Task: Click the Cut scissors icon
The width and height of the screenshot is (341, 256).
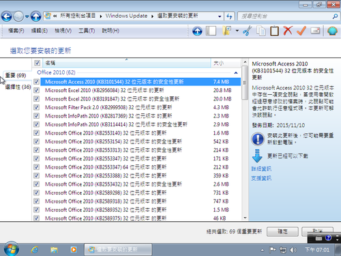Action: [x=248, y=31]
